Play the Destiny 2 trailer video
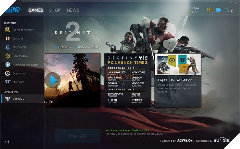Image resolution: width=240 pixels, height=149 pixels. tap(53, 80)
